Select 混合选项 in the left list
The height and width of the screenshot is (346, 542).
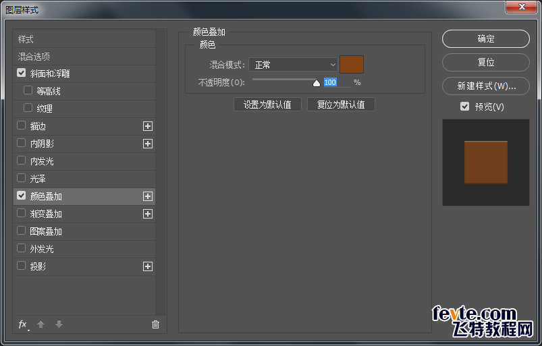pos(84,56)
